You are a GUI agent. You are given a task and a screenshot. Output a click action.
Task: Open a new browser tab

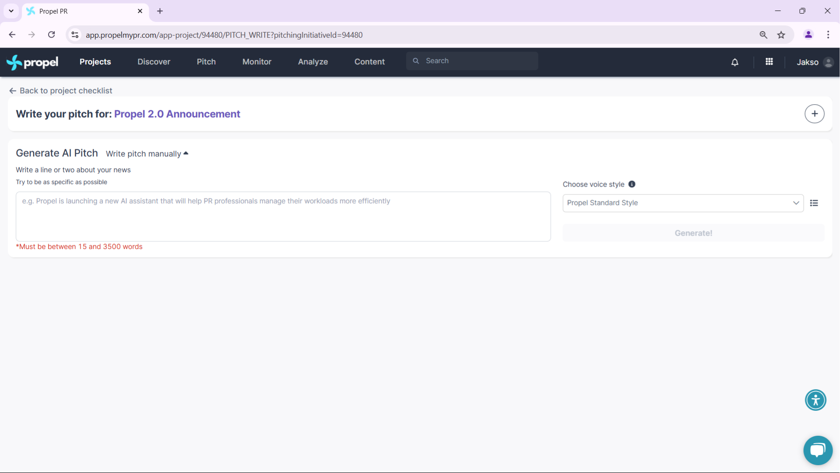tap(160, 11)
